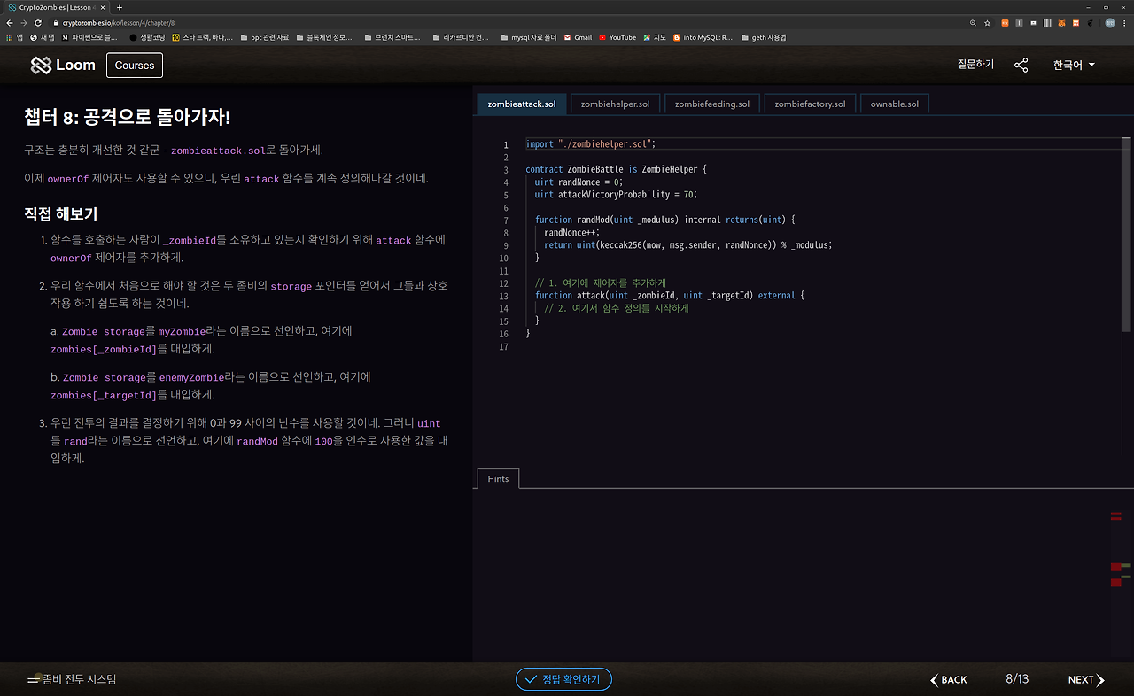The height and width of the screenshot is (696, 1134).
Task: Open the 파이썬으로 블 Medium bookmark
Action: [89, 37]
